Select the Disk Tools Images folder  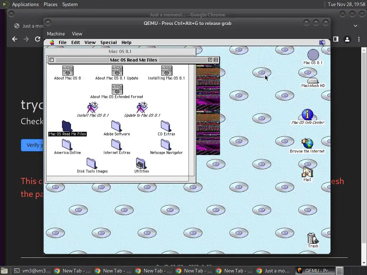click(x=92, y=163)
